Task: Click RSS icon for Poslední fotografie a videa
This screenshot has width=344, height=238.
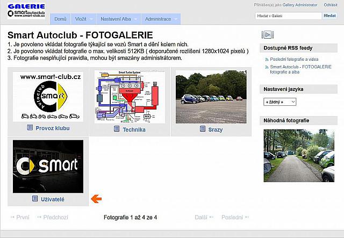Action: coord(267,60)
